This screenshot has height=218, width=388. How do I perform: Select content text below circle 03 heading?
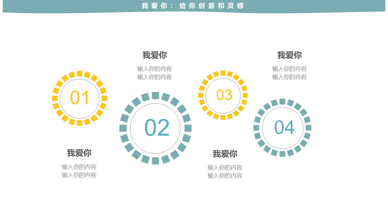225,172
